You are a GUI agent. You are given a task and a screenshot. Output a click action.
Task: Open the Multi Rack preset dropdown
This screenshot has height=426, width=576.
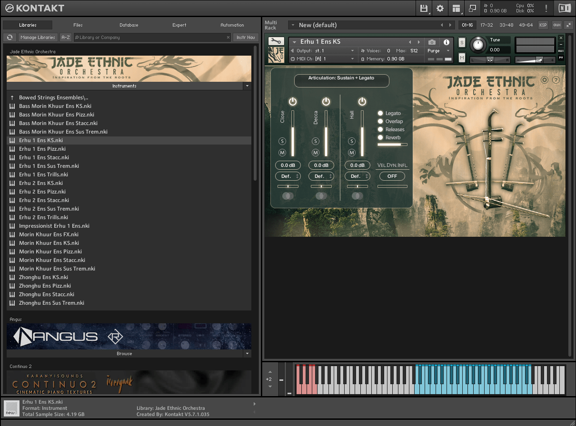pos(292,25)
